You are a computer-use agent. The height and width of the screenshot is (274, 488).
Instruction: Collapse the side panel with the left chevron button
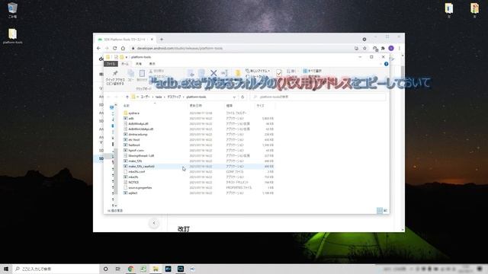pos(154,223)
